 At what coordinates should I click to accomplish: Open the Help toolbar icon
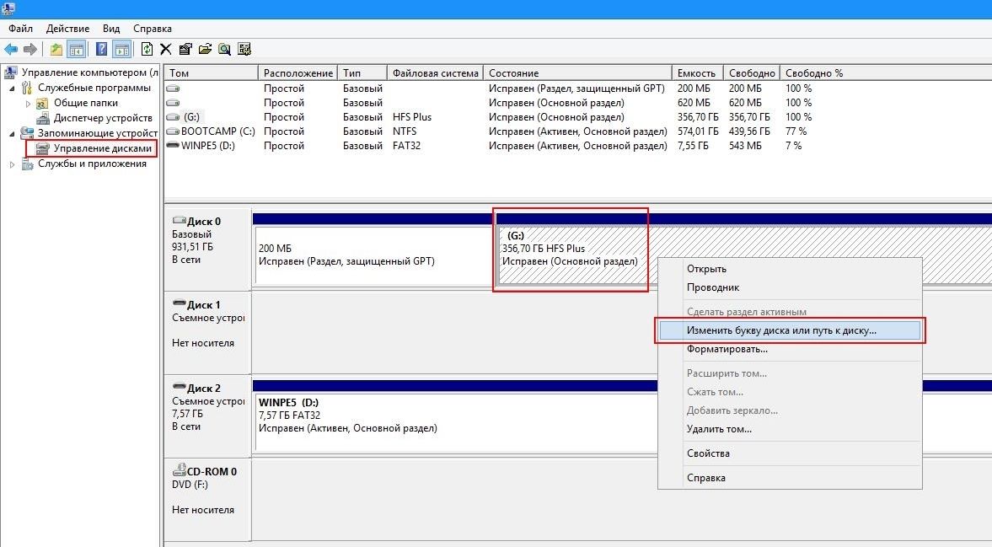101,50
